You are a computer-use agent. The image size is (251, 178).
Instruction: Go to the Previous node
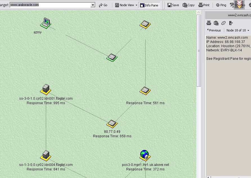coord(214,30)
